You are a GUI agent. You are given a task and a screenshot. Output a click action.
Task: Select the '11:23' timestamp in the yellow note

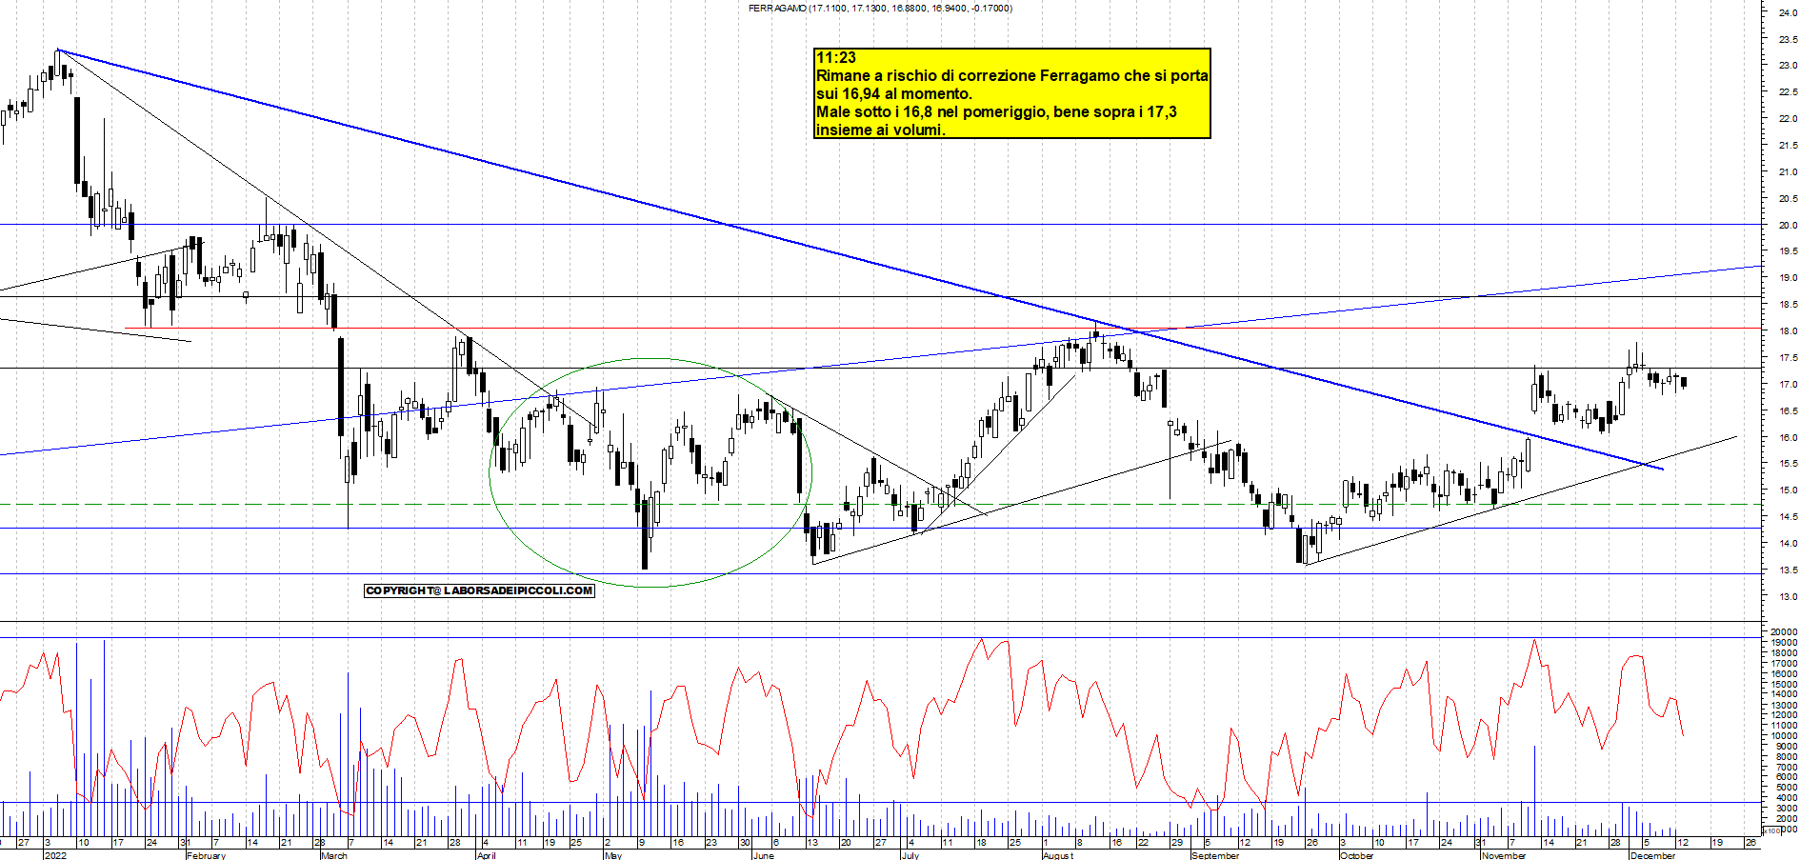836,57
